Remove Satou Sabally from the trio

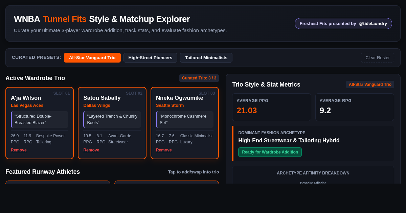coord(91,150)
